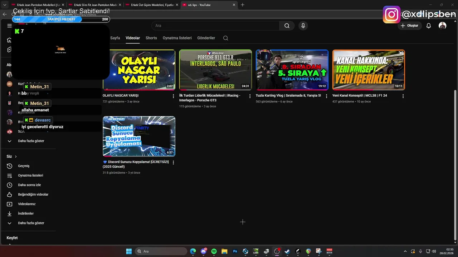Click the YouTube search magnifier button
This screenshot has width=458, height=257.
[x=287, y=26]
